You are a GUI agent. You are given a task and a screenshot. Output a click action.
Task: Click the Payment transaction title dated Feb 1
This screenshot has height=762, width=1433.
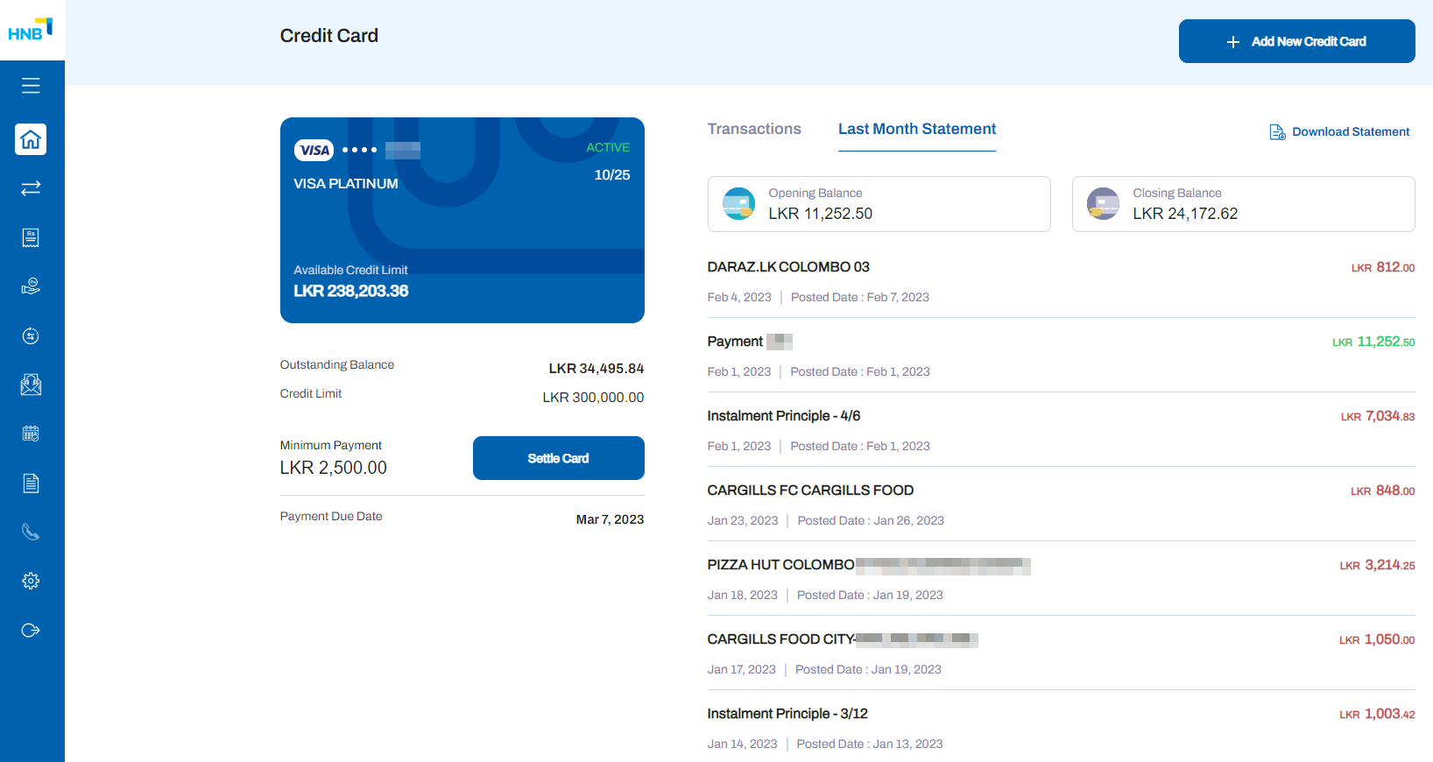coord(735,342)
